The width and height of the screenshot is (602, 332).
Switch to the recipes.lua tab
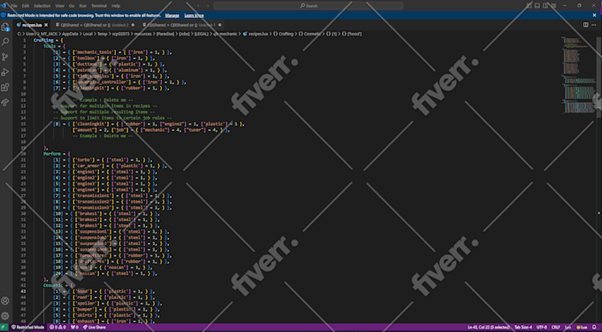tap(32, 25)
